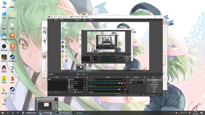
Task: Open audio settings gear for 麦克风/Aux 3
Action: [125, 89]
